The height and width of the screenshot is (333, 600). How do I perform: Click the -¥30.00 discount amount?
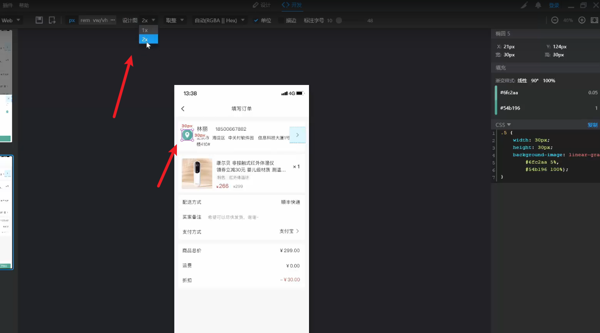point(290,280)
